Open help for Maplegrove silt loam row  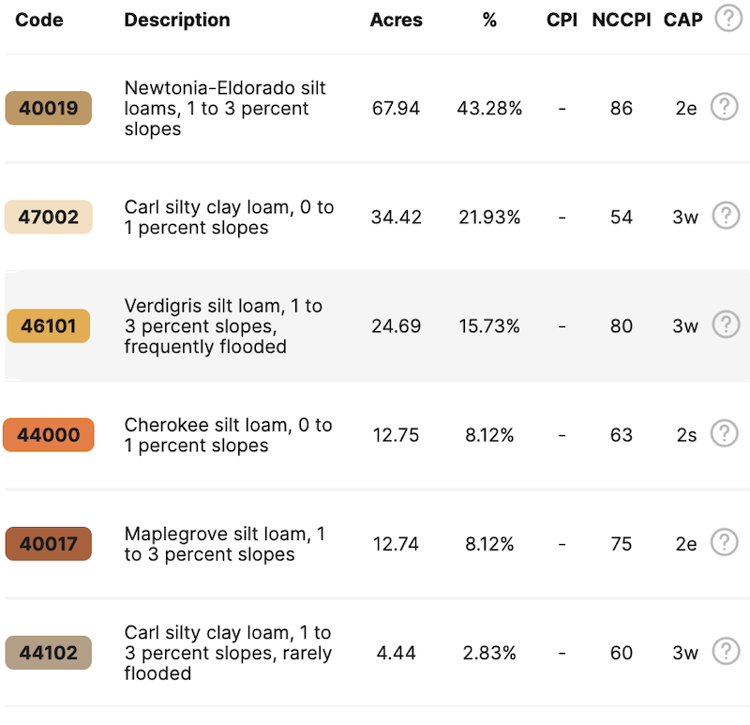click(x=724, y=542)
